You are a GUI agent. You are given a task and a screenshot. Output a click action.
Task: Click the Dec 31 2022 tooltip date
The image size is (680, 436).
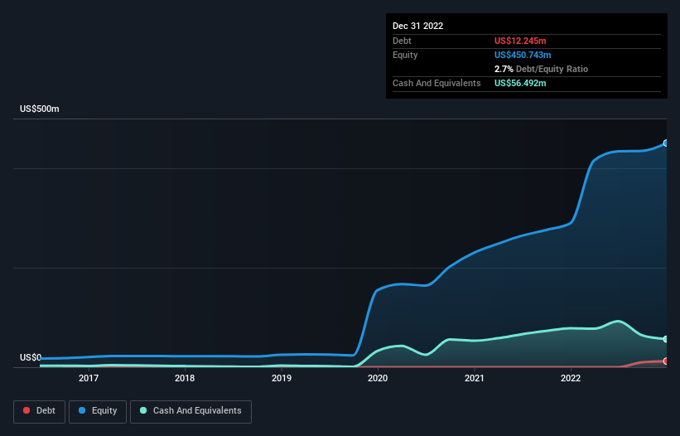[418, 26]
